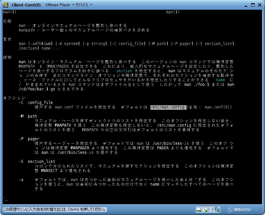Image resolution: width=265 pixels, height=215 pixels.
Task: Click the cyan 'section' word in description
Action: click(124, 71)
